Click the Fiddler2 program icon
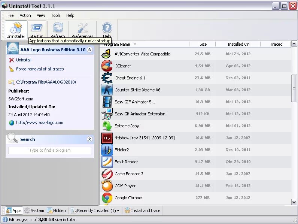Viewport: 298px width, 224px height. (x=107, y=150)
